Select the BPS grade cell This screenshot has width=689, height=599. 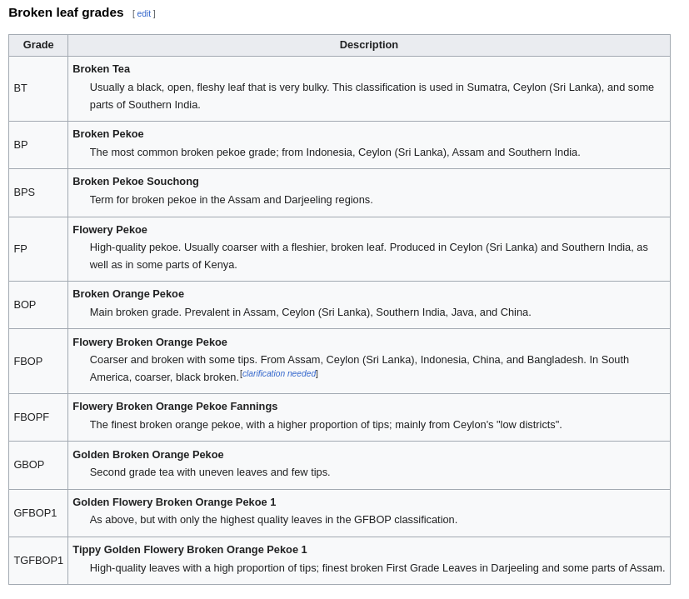pyautogui.click(x=24, y=192)
